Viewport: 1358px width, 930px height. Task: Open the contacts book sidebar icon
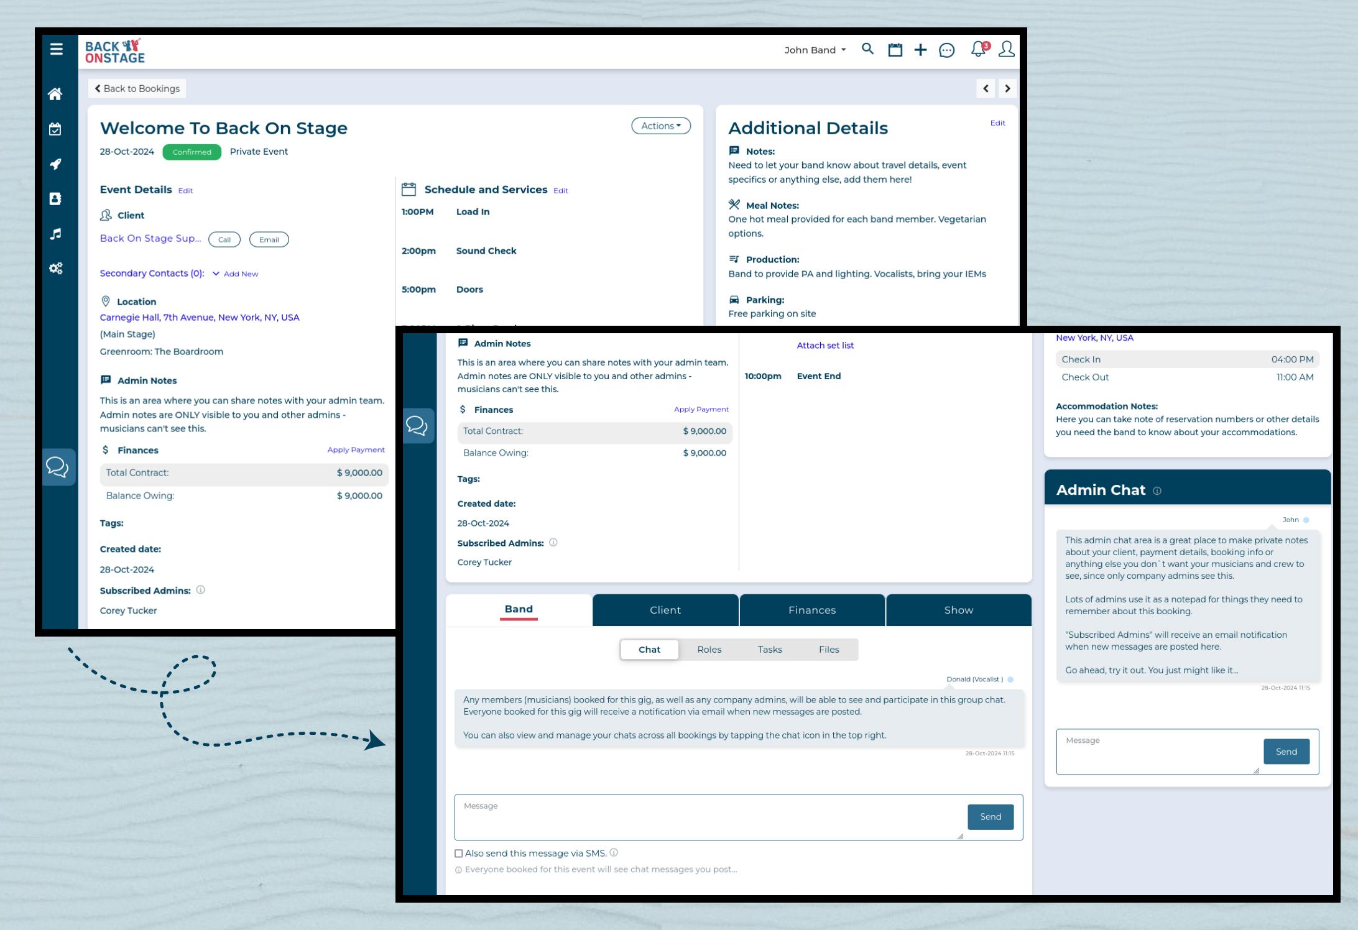tap(55, 199)
